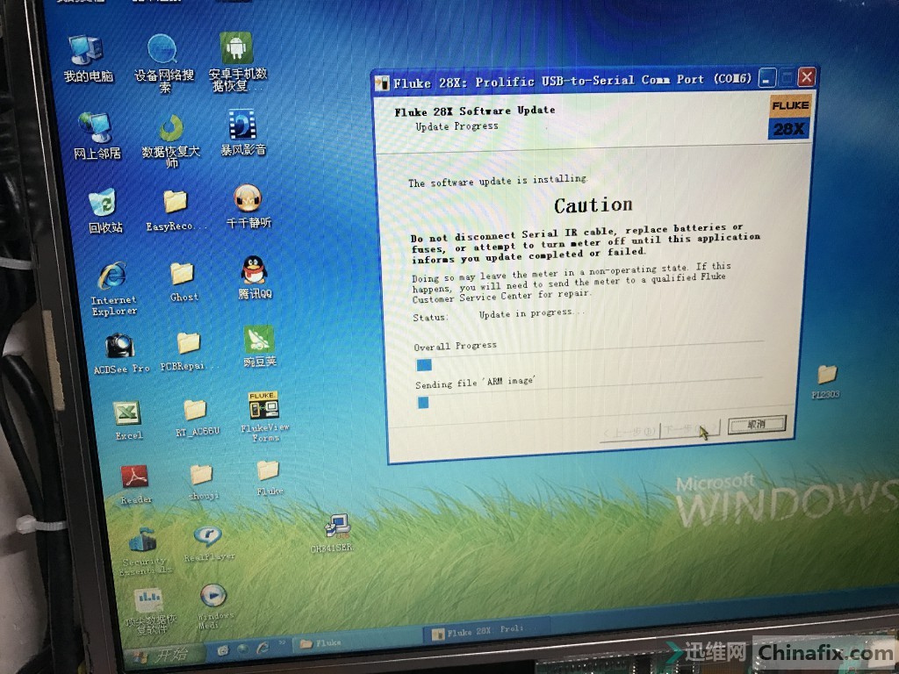Click the 'Fluke 28X Software Update' heading
Image resolution: width=899 pixels, height=674 pixels.
[475, 111]
